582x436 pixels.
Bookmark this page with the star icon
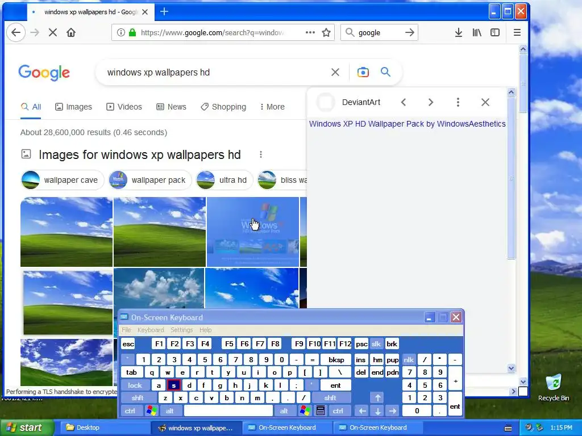[x=326, y=32]
